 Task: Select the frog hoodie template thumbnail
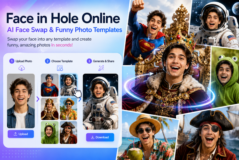[50, 132]
